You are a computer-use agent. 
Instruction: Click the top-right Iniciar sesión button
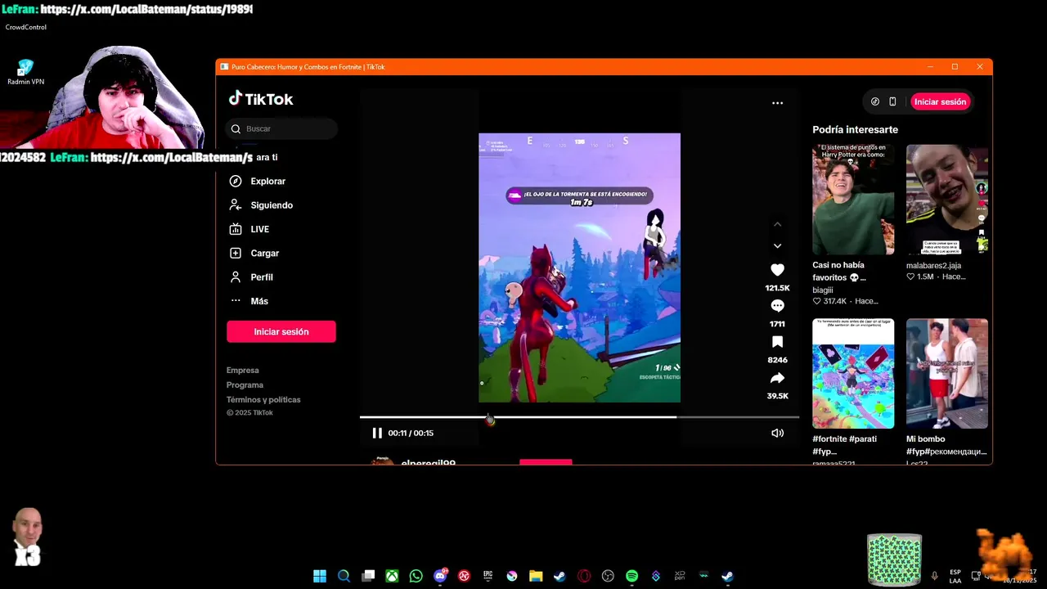coord(940,102)
